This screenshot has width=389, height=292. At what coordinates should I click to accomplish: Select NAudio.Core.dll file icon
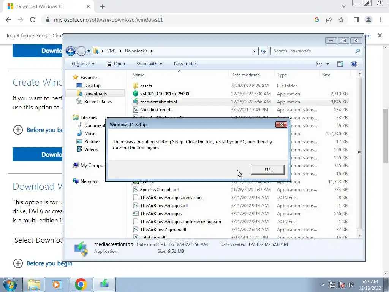pyautogui.click(x=136, y=110)
